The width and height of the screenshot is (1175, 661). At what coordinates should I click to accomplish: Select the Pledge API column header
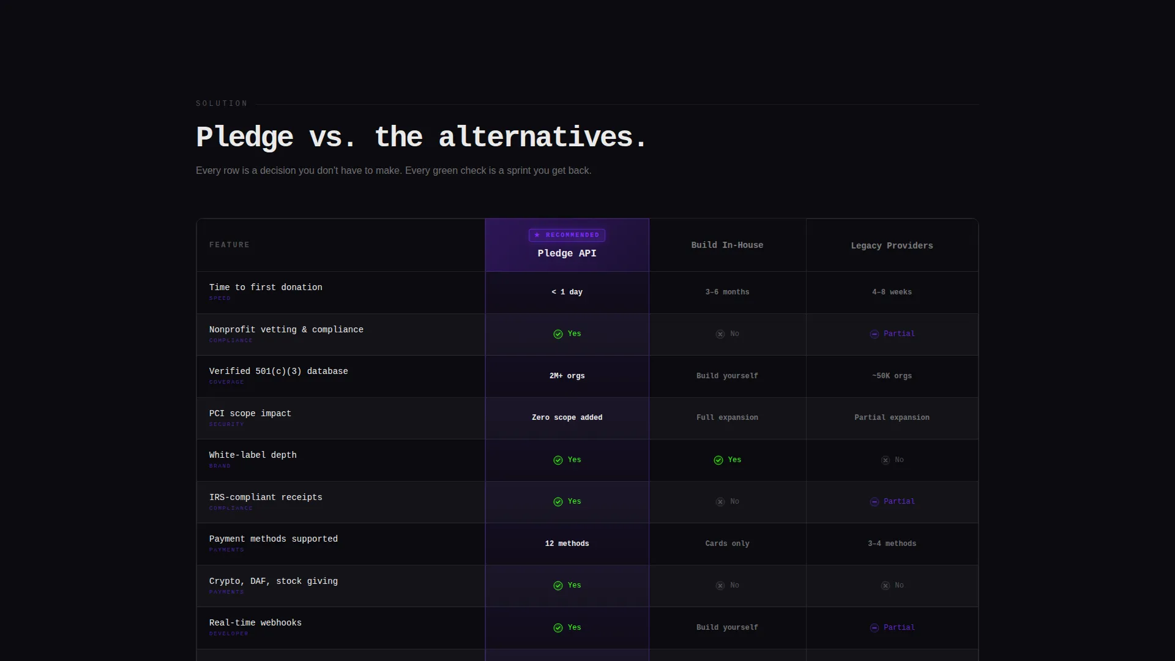click(567, 245)
